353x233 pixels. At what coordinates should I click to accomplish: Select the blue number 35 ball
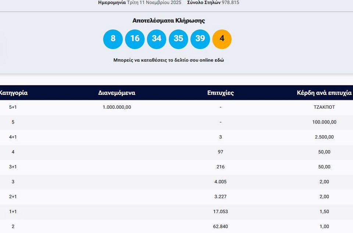pos(178,39)
